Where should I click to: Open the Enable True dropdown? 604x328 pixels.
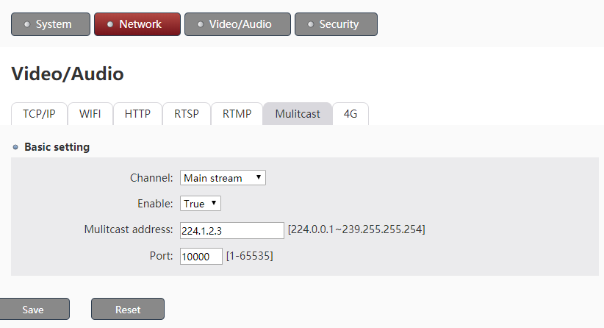click(x=201, y=204)
